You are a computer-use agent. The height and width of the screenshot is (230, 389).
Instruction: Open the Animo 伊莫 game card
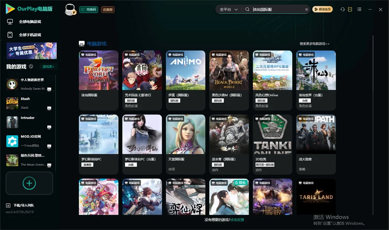tap(186, 80)
